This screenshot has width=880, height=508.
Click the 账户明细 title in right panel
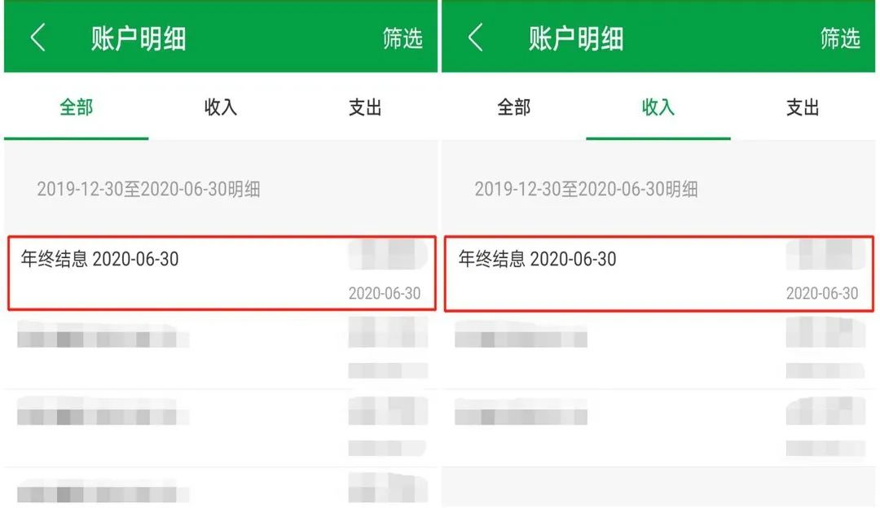coord(576,38)
